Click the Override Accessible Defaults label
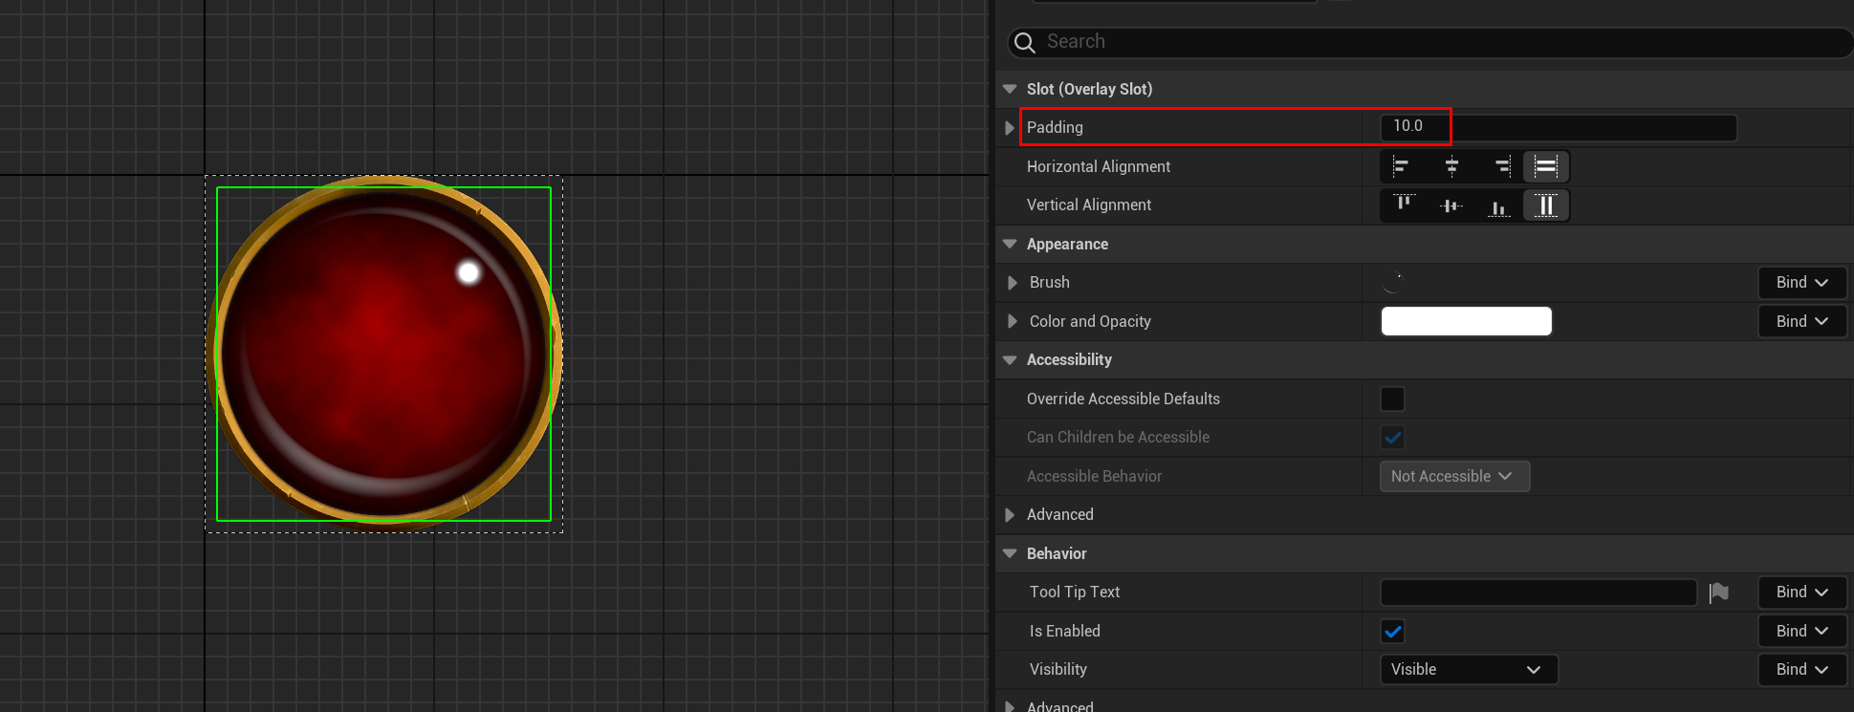The height and width of the screenshot is (712, 1854). [1123, 399]
